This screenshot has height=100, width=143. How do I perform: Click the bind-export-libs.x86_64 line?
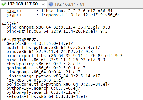point(64,56)
